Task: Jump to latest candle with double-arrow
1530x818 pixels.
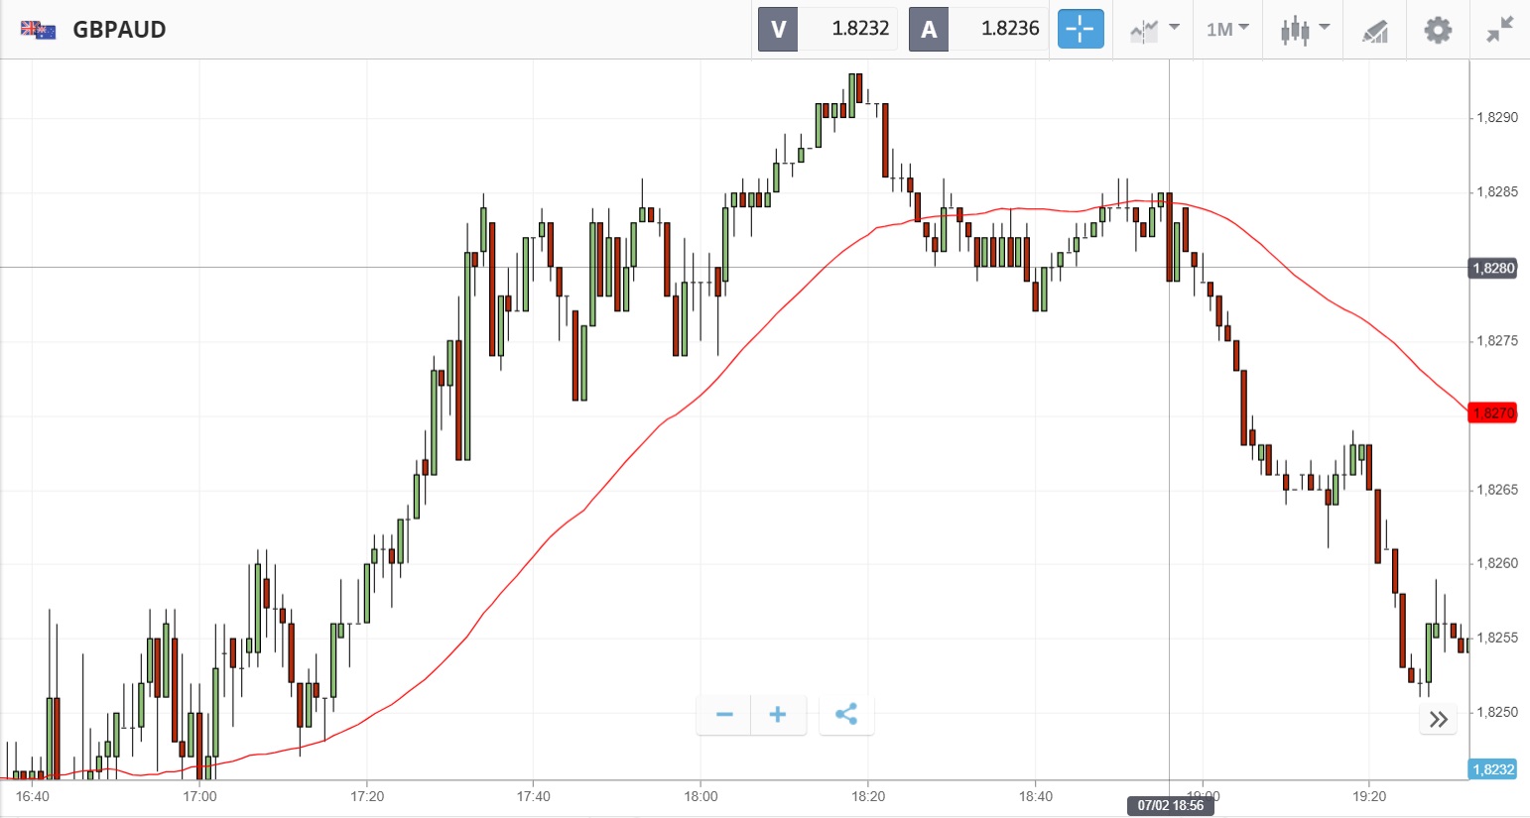Action: (1439, 720)
